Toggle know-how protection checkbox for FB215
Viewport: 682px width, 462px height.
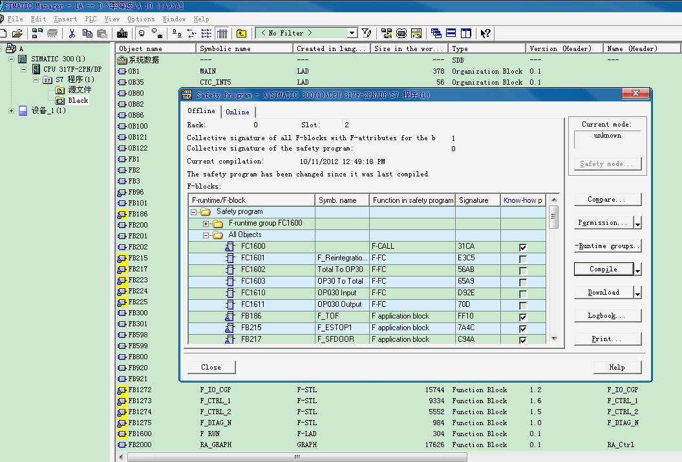[523, 328]
